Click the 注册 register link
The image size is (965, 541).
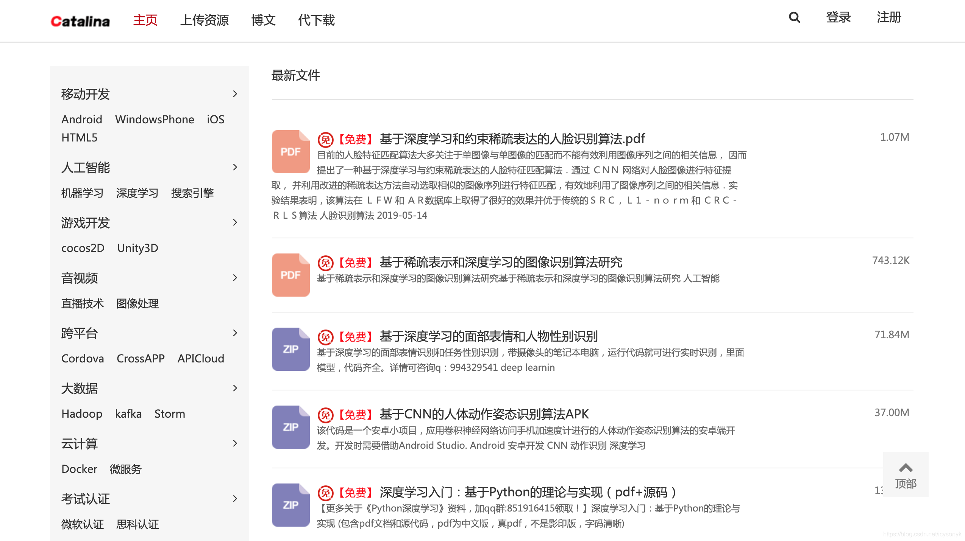pyautogui.click(x=888, y=17)
